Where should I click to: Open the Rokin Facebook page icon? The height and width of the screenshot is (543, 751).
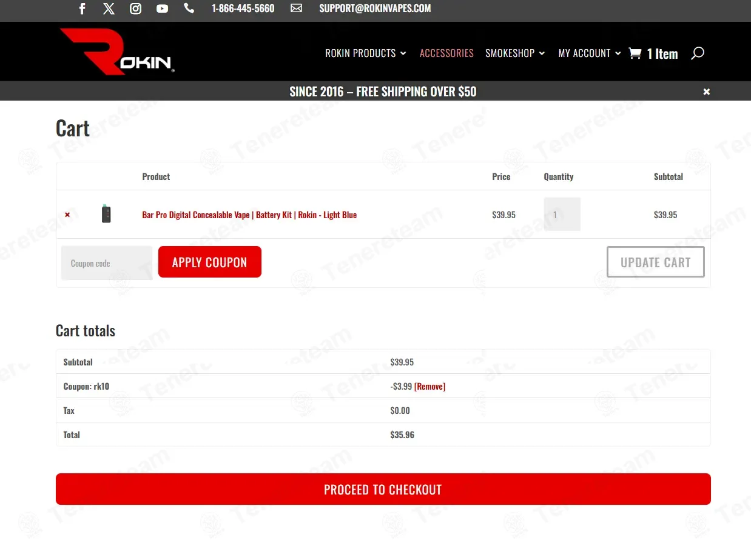coord(83,8)
